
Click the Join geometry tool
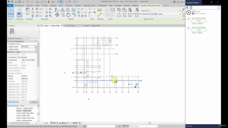tap(39, 16)
